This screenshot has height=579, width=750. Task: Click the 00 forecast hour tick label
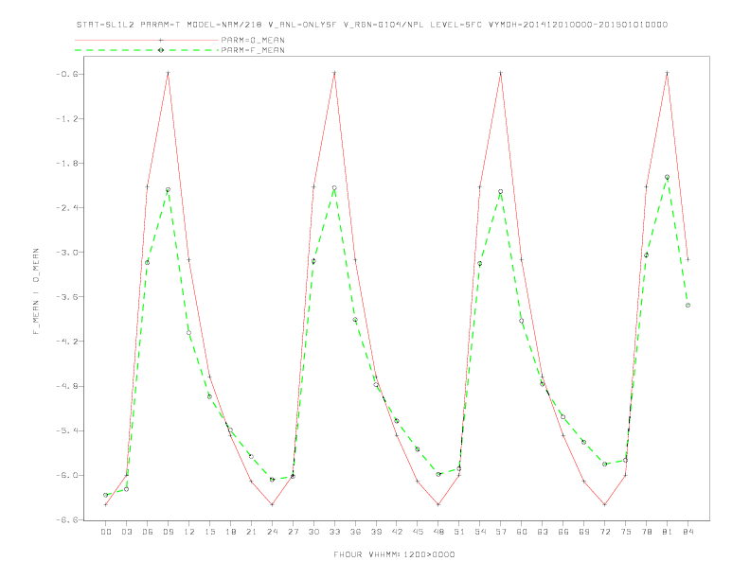(x=106, y=532)
